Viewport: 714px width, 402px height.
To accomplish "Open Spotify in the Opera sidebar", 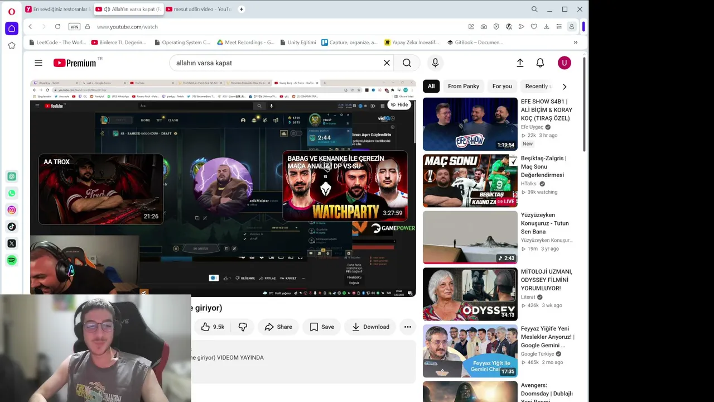I will pos(12,260).
